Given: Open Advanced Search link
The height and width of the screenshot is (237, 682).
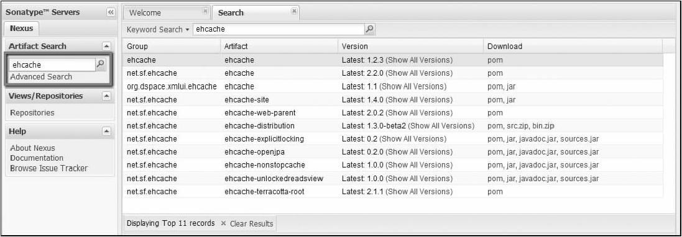Looking at the screenshot, I should click(41, 77).
